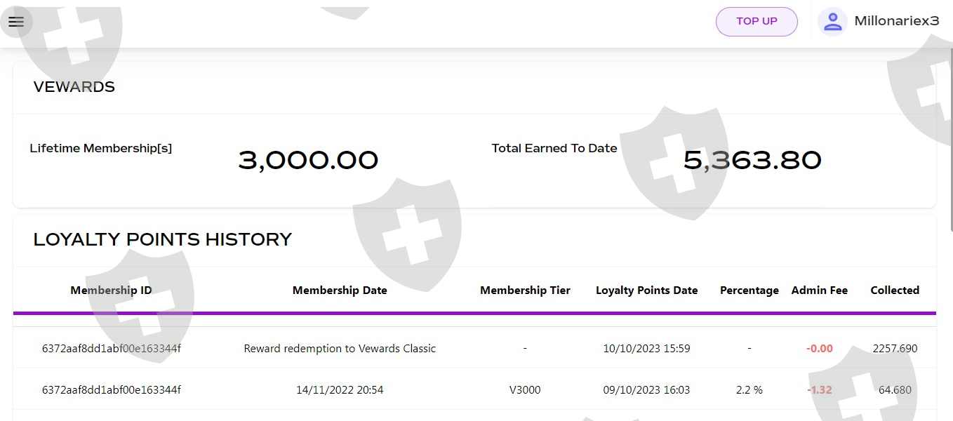Click the 2257.690 collected amount
This screenshot has width=953, height=421.
(x=895, y=349)
